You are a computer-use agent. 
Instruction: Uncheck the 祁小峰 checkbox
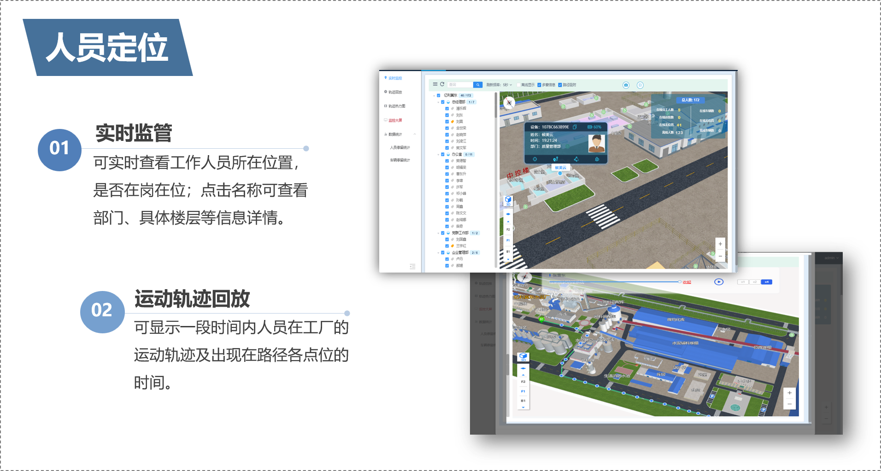tap(447, 193)
